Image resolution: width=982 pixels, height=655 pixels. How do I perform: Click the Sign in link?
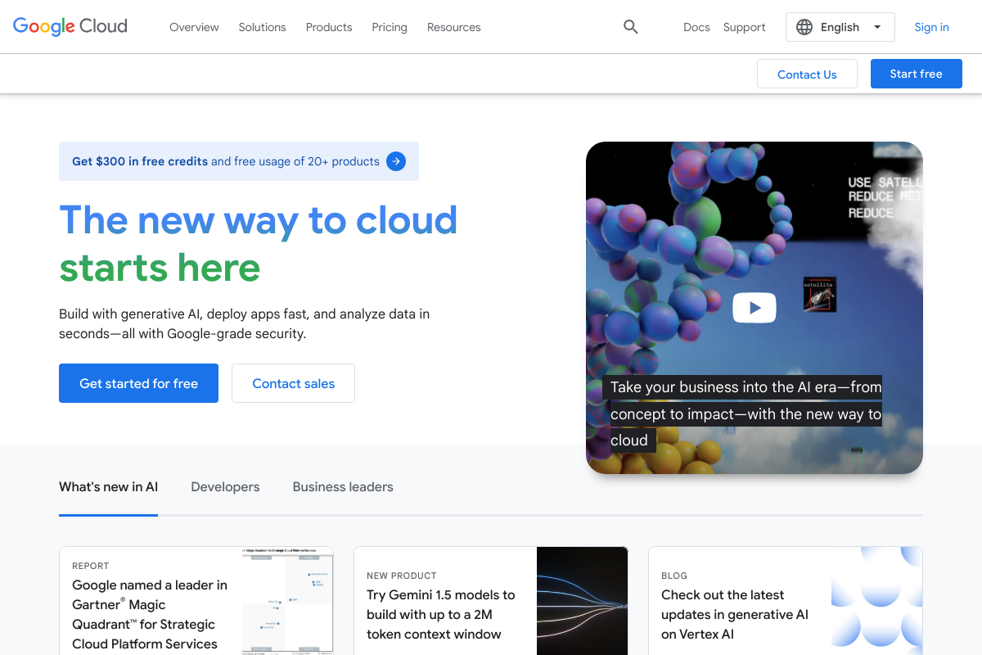[931, 27]
